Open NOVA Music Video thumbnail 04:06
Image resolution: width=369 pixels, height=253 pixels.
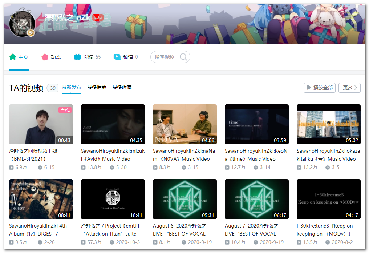185,124
